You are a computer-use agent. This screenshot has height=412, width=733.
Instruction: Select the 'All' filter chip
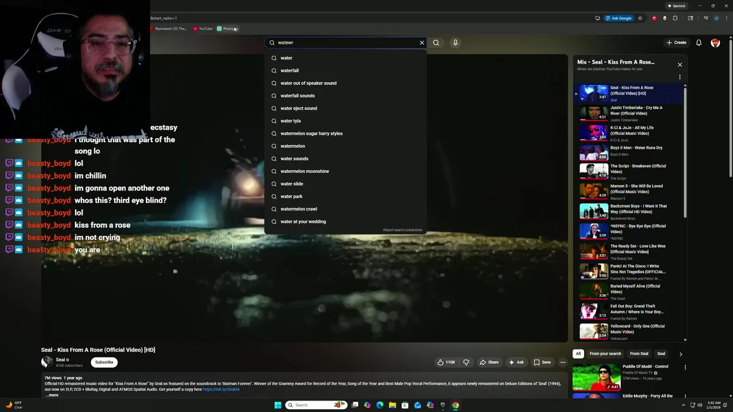(x=578, y=354)
